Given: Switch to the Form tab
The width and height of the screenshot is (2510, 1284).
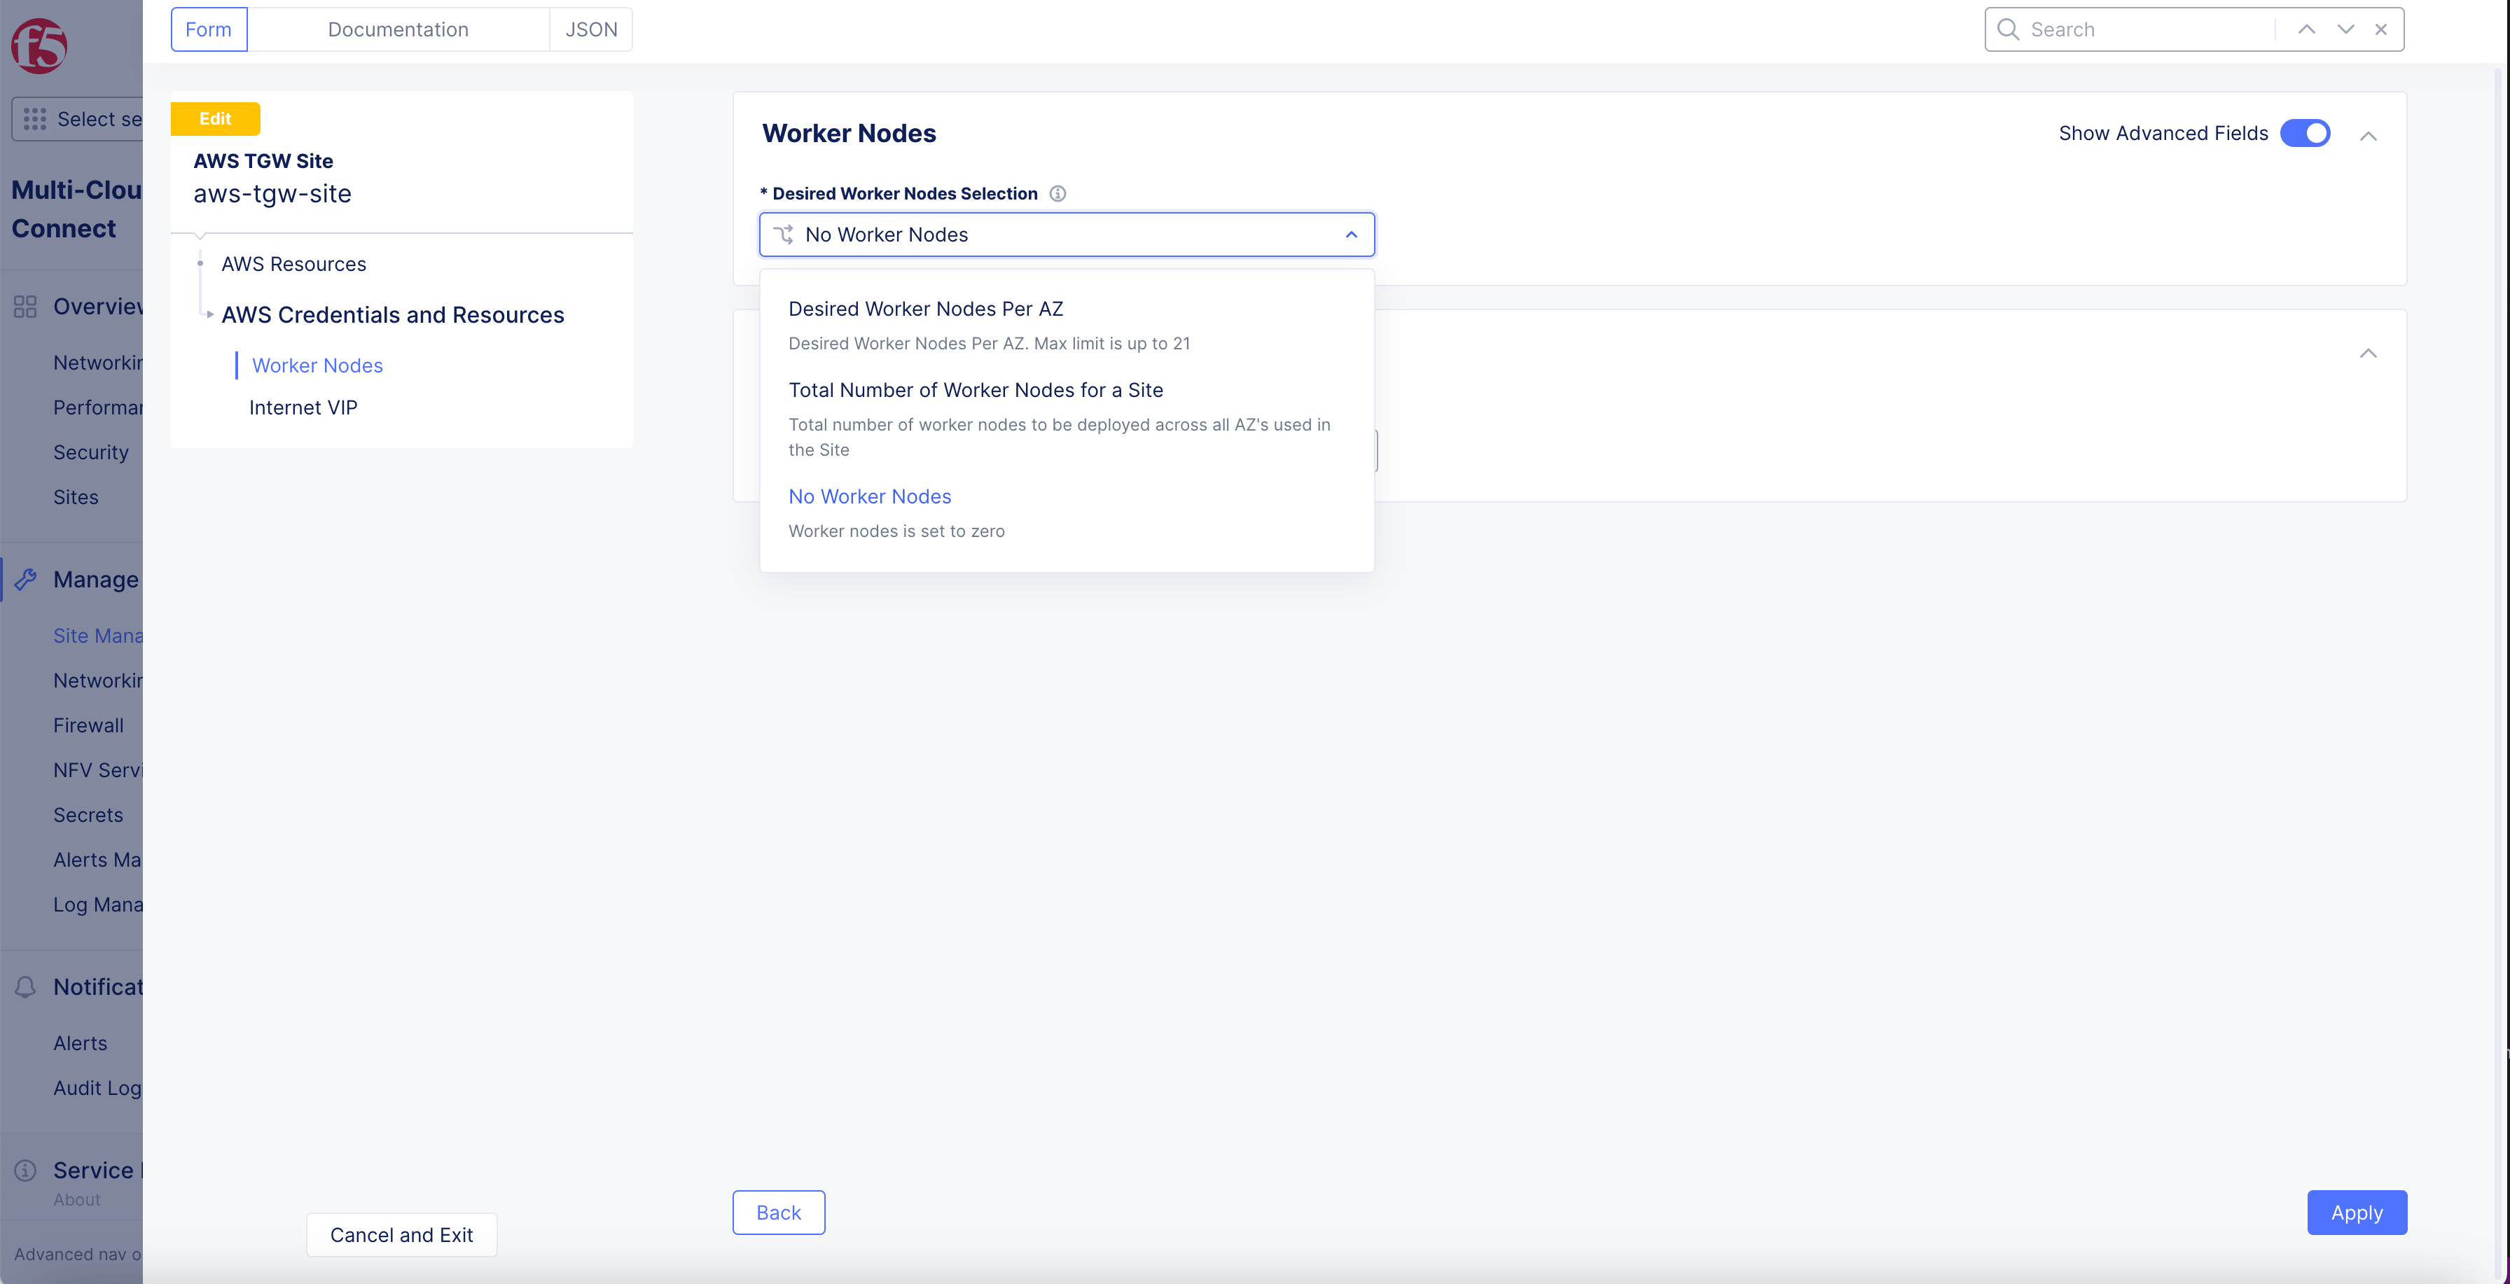Looking at the screenshot, I should (209, 29).
